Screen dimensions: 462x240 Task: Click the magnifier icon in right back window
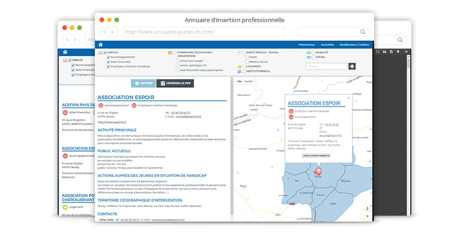400,40
